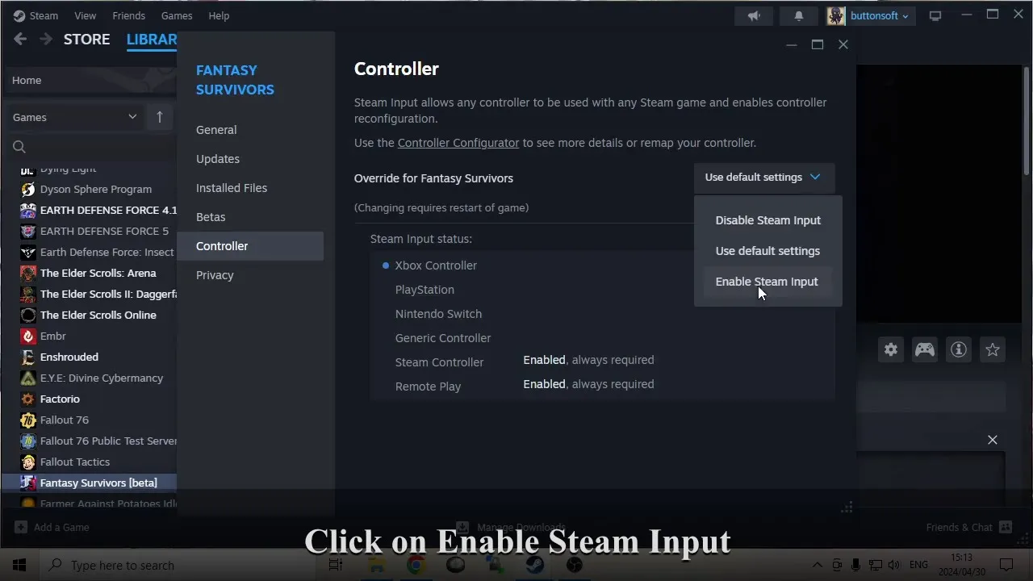Open the announcements megaphone icon
Screen dimensions: 1033x581
tap(754, 15)
